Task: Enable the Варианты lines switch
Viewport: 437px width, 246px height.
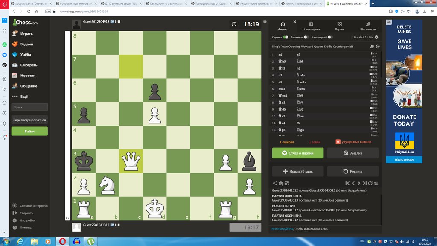Action: pos(306,37)
